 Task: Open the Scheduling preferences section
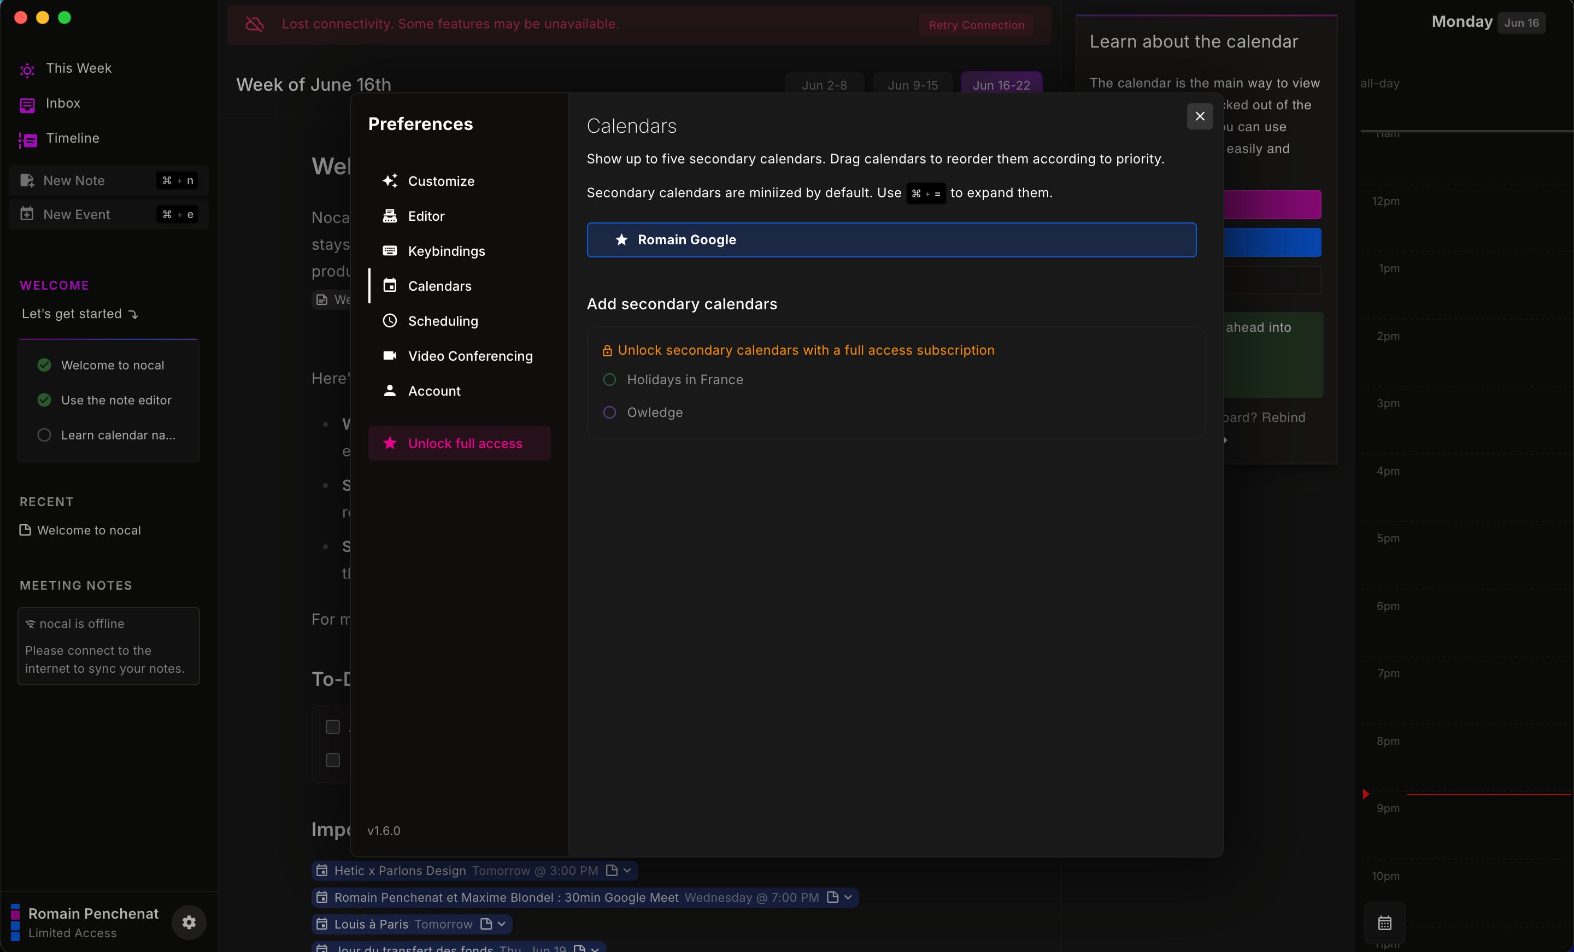[x=459, y=321]
